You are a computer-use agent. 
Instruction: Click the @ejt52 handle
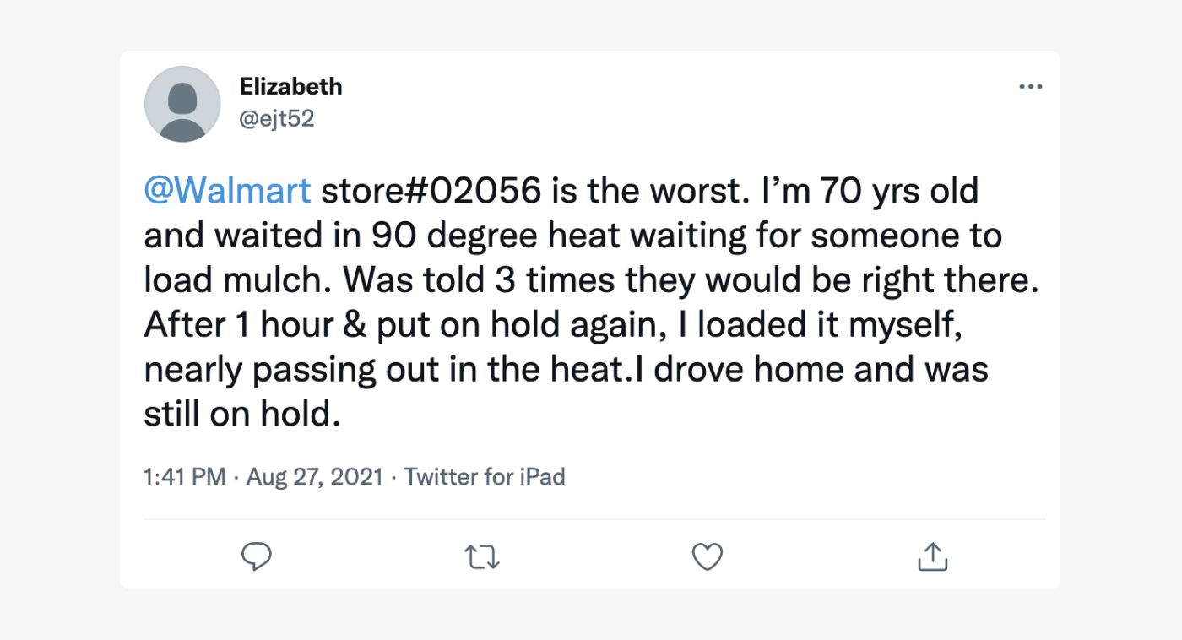[x=277, y=119]
